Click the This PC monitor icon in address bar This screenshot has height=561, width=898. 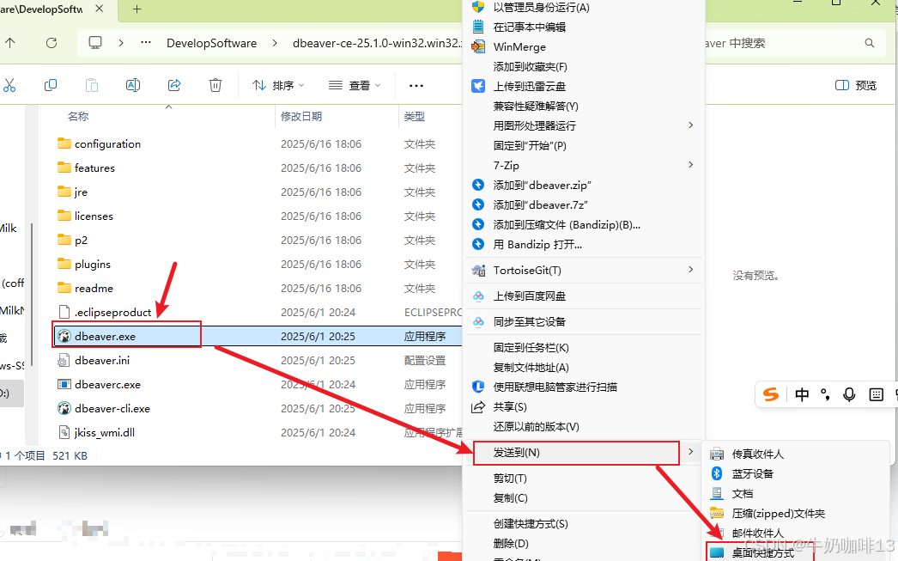point(95,43)
